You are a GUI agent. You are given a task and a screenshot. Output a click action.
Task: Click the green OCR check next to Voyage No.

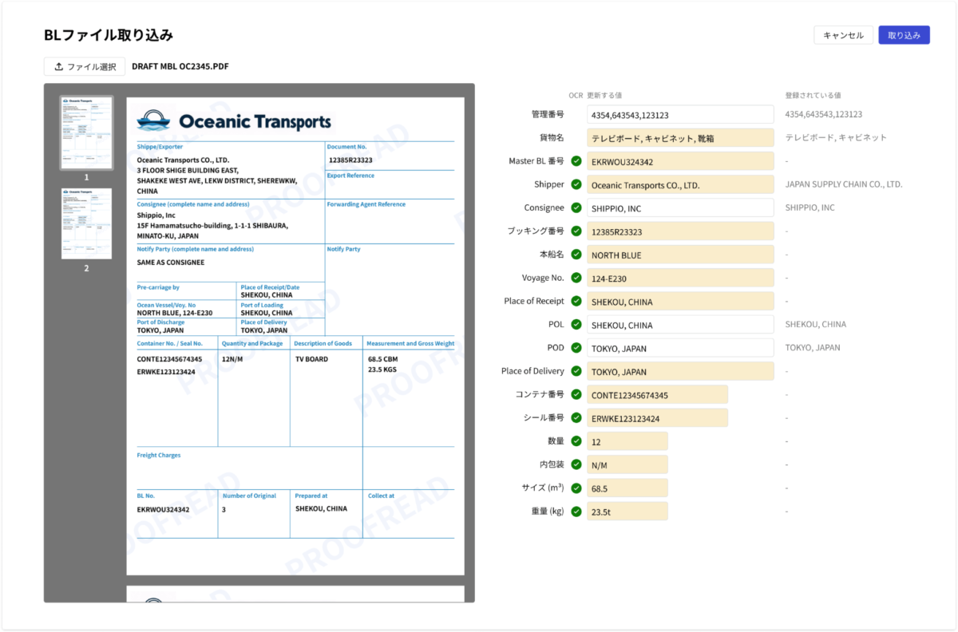pos(576,278)
